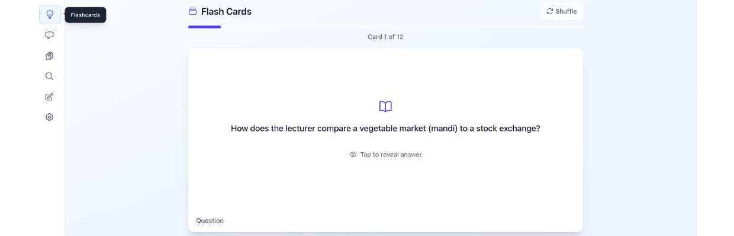Click the "Card 1 of 12" counter
Screen dimensions: 734x236
(385, 37)
